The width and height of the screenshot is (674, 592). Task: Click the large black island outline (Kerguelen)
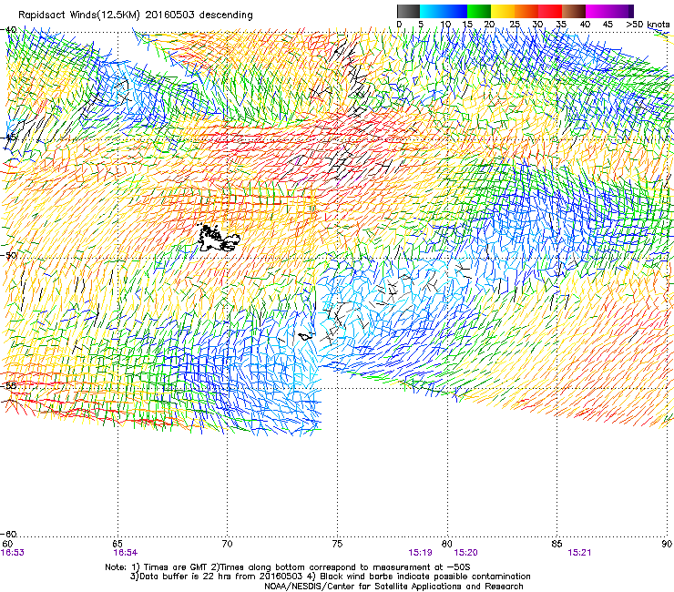click(x=218, y=239)
